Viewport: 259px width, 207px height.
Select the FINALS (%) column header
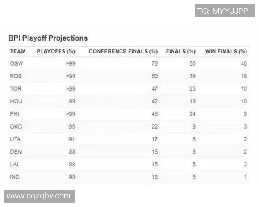coord(181,51)
